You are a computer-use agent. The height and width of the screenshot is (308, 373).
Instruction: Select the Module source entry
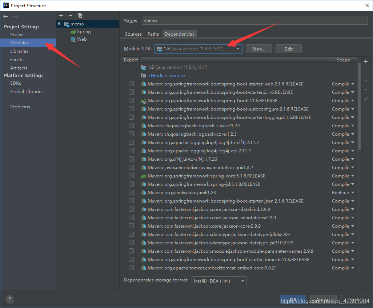click(167, 75)
